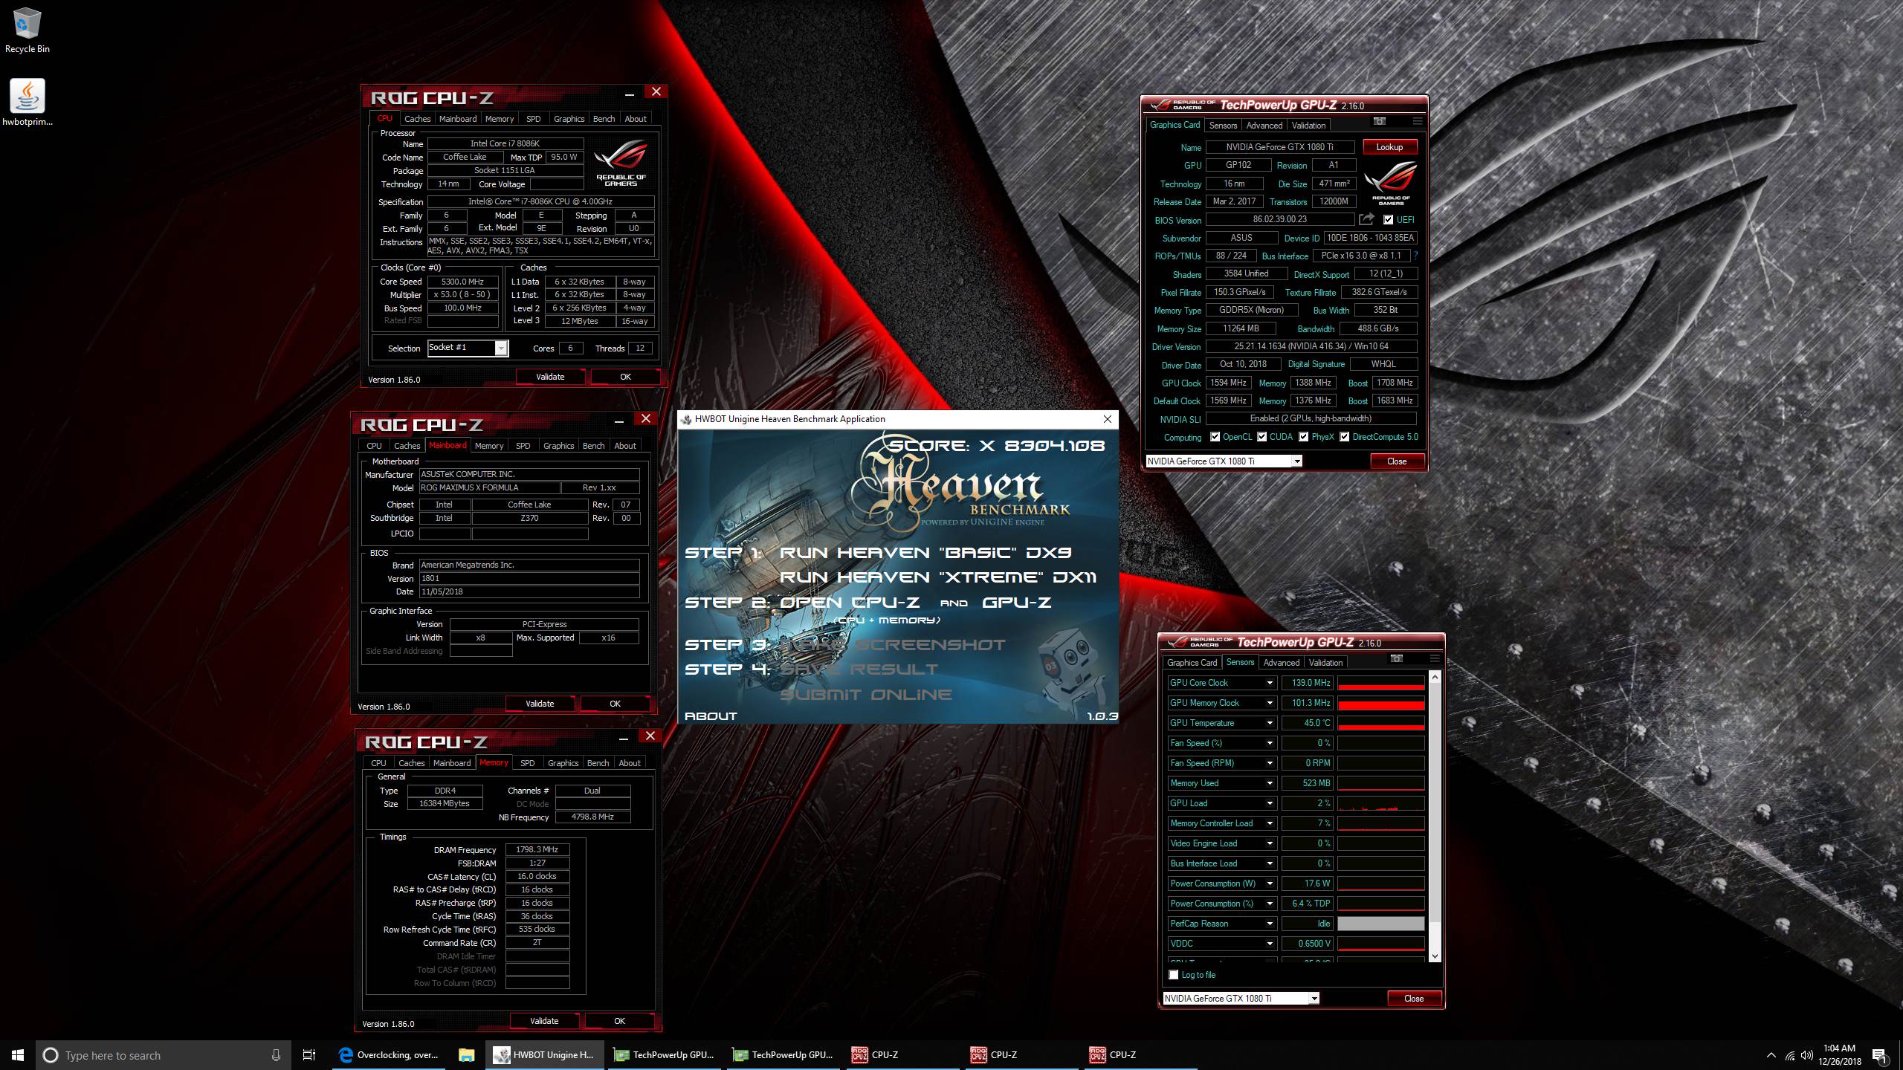
Task: Open the PerfCap Reason sensor dropdown
Action: [1270, 924]
